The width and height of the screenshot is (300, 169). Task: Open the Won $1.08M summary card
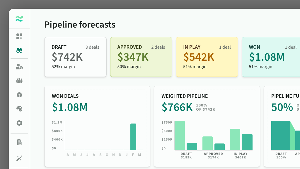[271, 57]
